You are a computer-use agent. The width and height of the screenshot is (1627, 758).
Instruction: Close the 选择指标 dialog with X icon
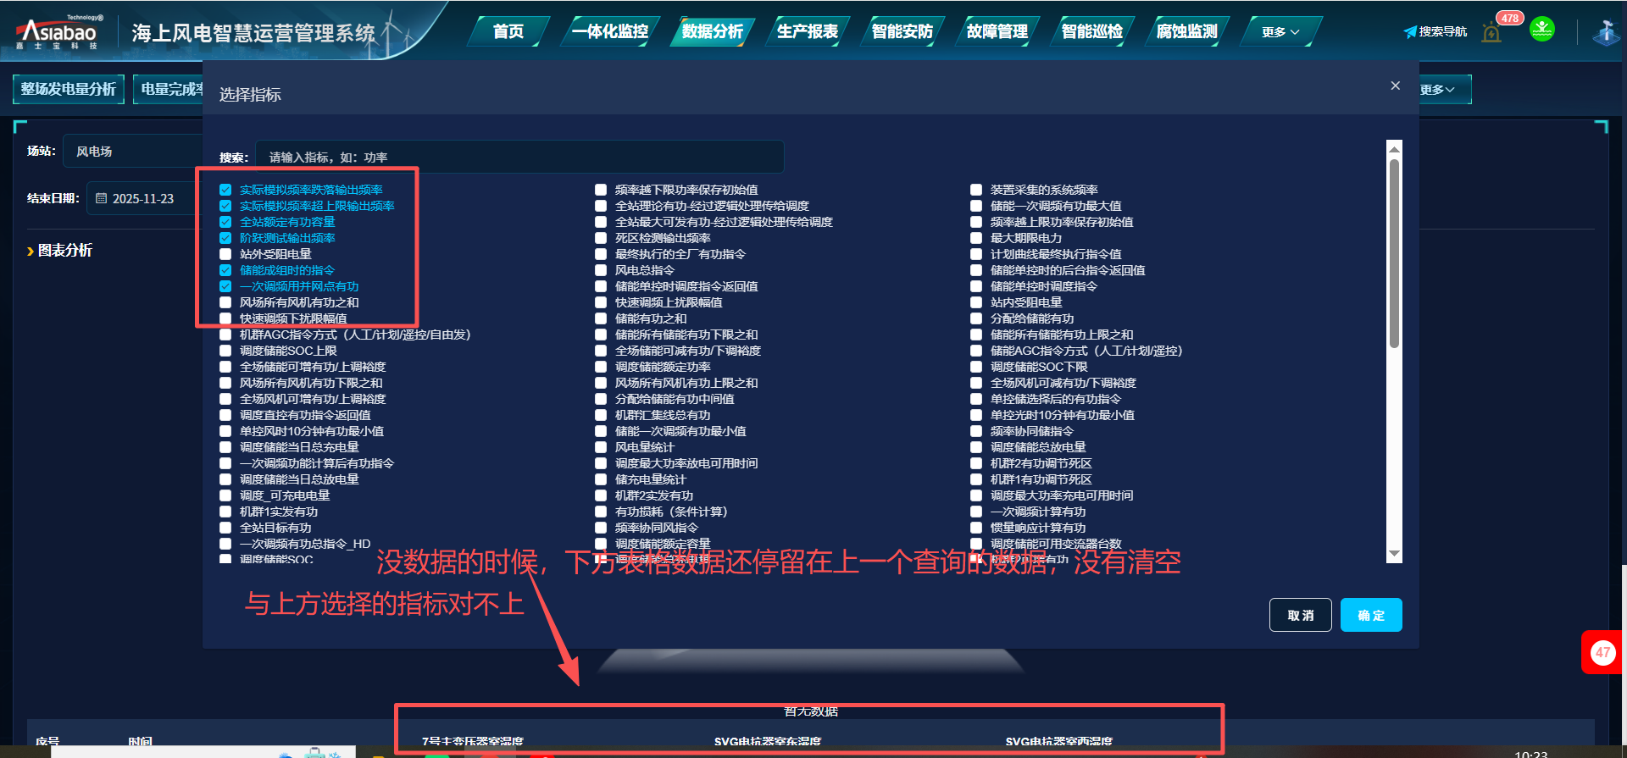click(1395, 86)
